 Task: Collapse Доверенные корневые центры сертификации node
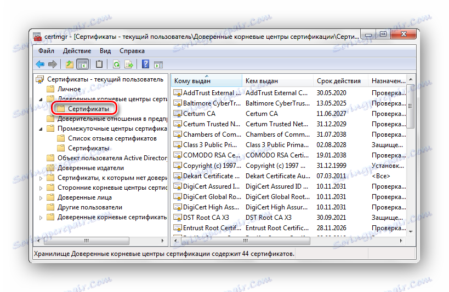(41, 100)
